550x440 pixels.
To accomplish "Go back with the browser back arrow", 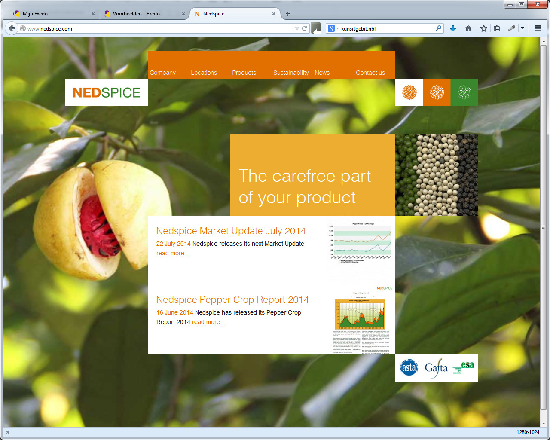I will point(12,28).
